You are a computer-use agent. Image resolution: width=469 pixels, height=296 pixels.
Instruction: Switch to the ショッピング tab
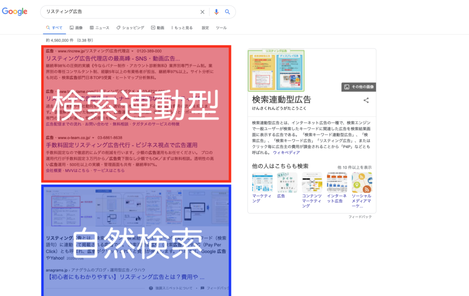[x=131, y=28]
